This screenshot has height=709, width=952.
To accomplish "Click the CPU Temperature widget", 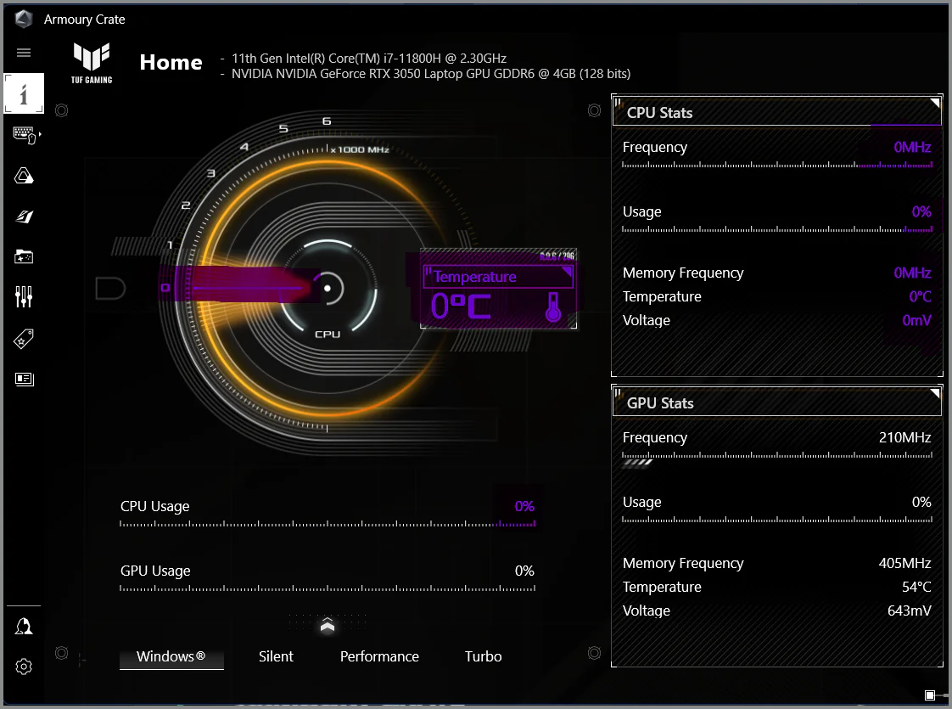I will (x=497, y=290).
